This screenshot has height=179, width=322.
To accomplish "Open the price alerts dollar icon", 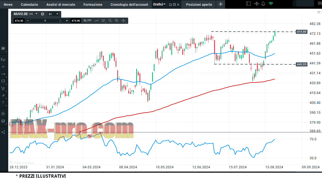I will (x=256, y=4).
